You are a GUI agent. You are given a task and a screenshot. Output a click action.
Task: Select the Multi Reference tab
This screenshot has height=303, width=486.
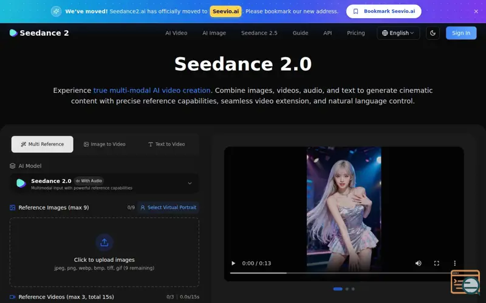click(43, 144)
